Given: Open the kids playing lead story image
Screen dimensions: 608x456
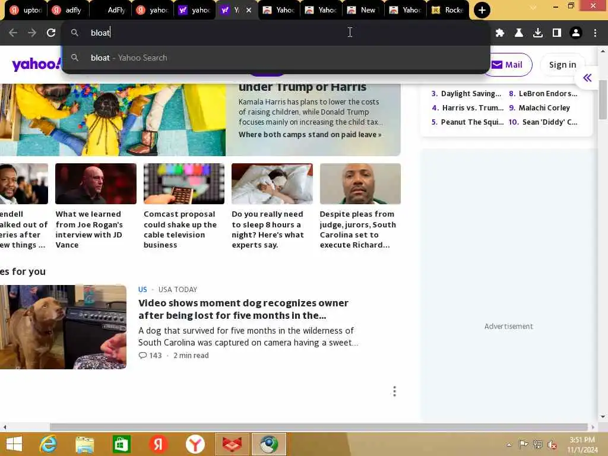Looking at the screenshot, I should click(x=113, y=120).
